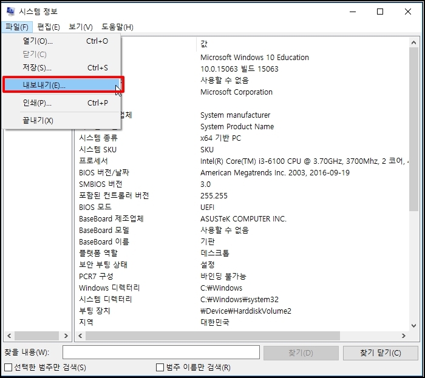Click the details pane vertical scrollbar down arrow

413,326
